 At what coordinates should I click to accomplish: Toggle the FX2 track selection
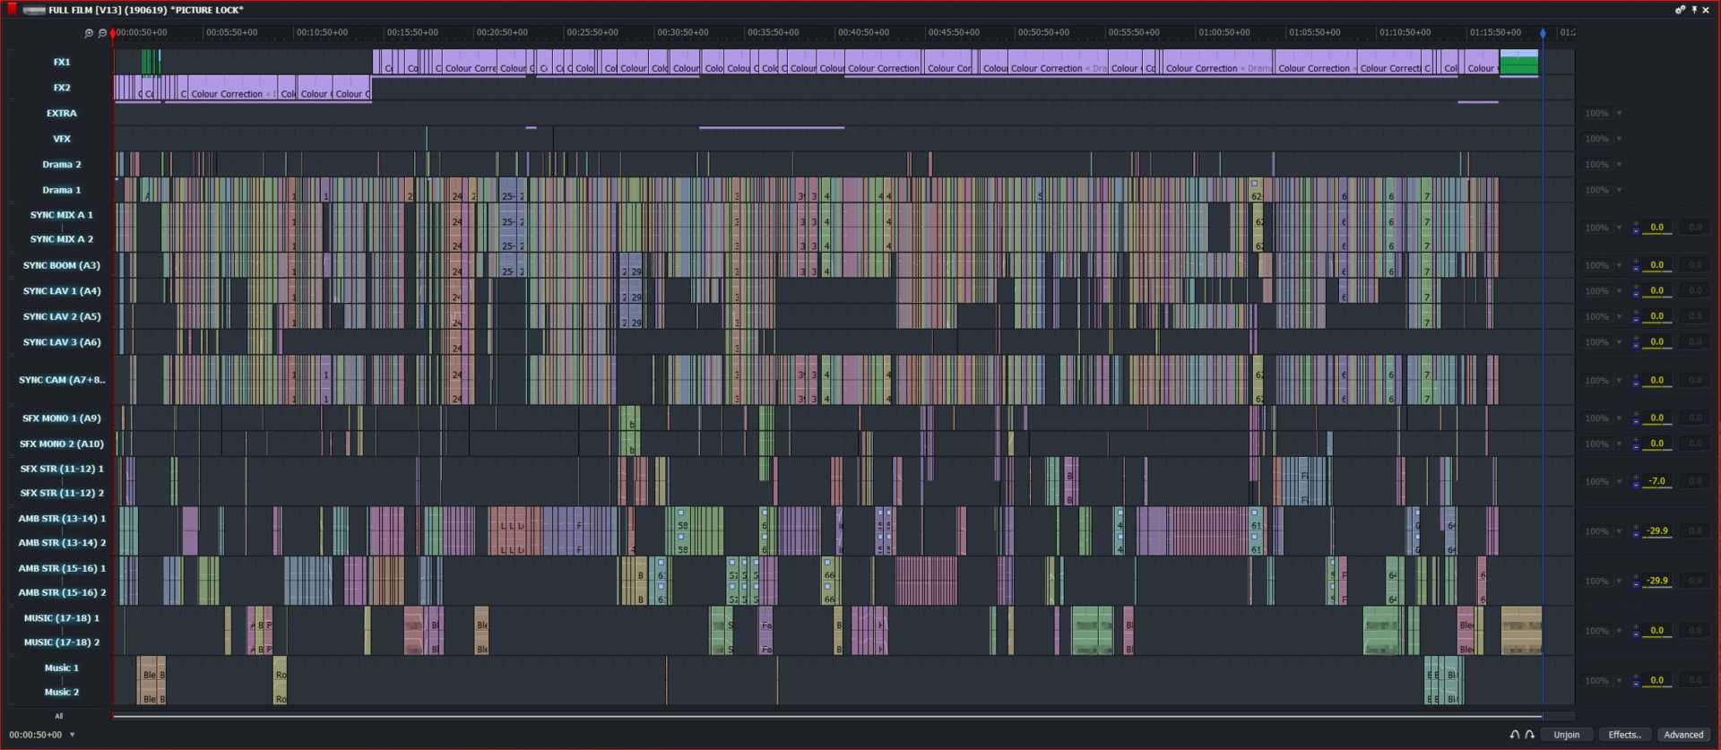[x=61, y=88]
